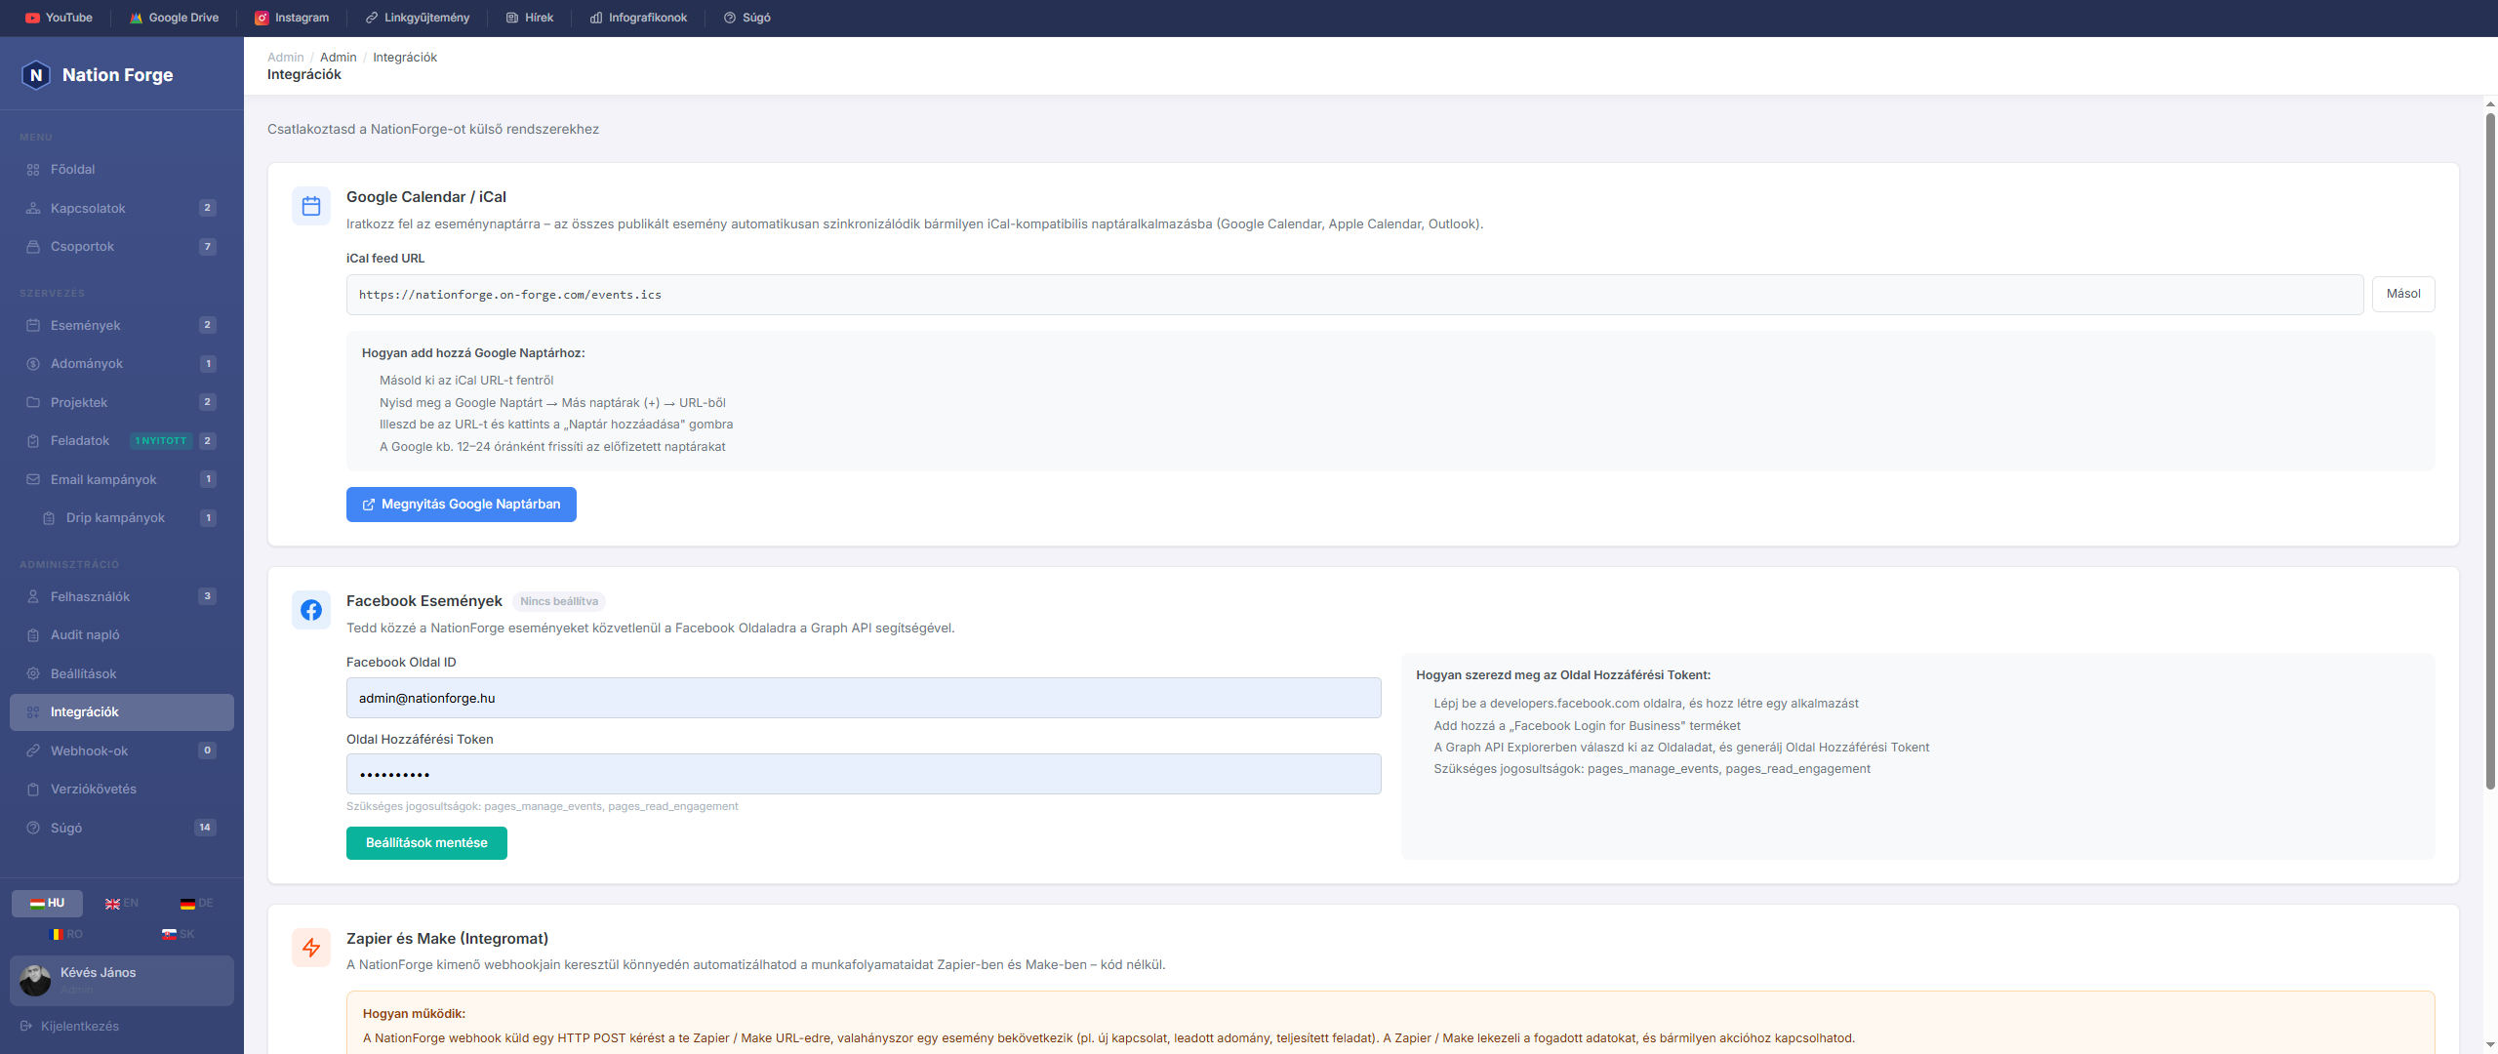2498x1054 pixels.
Task: Open Adományok in the sidebar
Action: (x=122, y=364)
